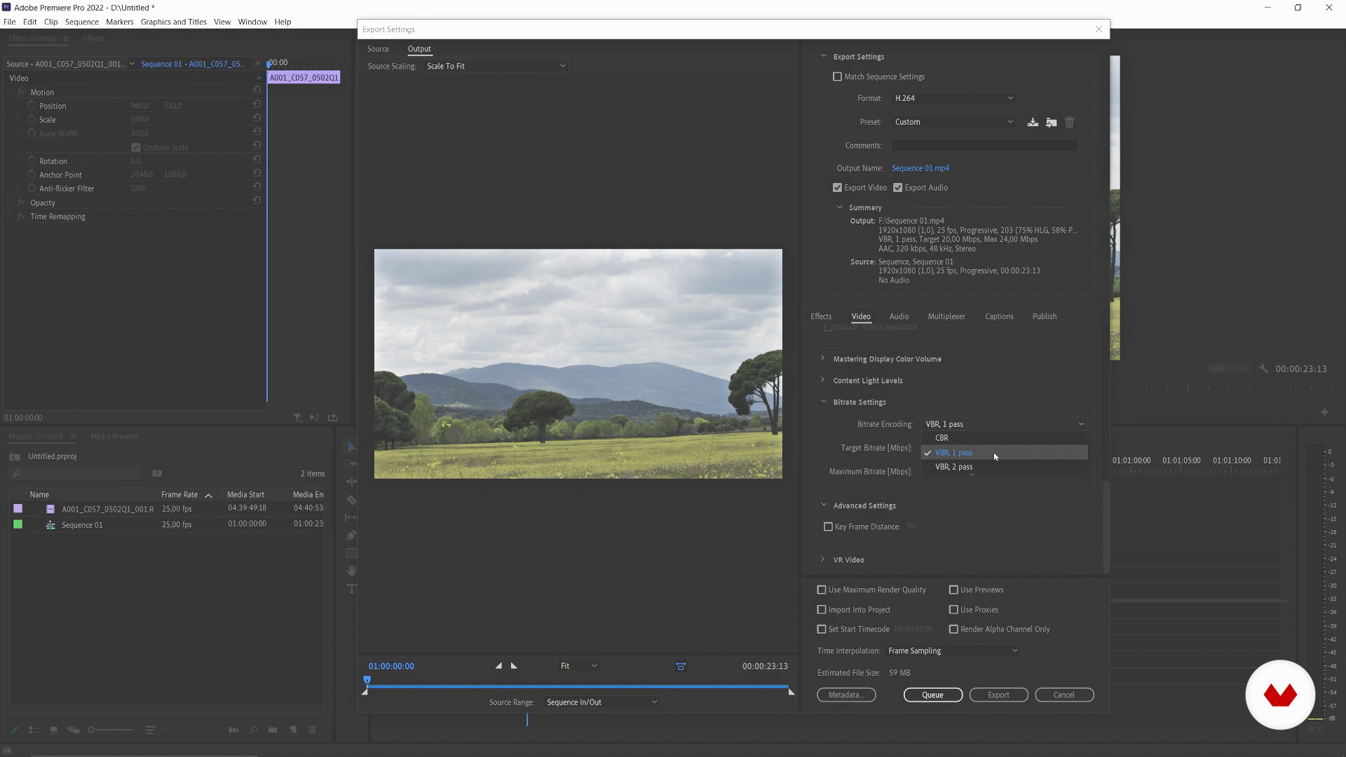This screenshot has width=1346, height=757.
Task: Open the Source tab in Export Settings
Action: [378, 49]
